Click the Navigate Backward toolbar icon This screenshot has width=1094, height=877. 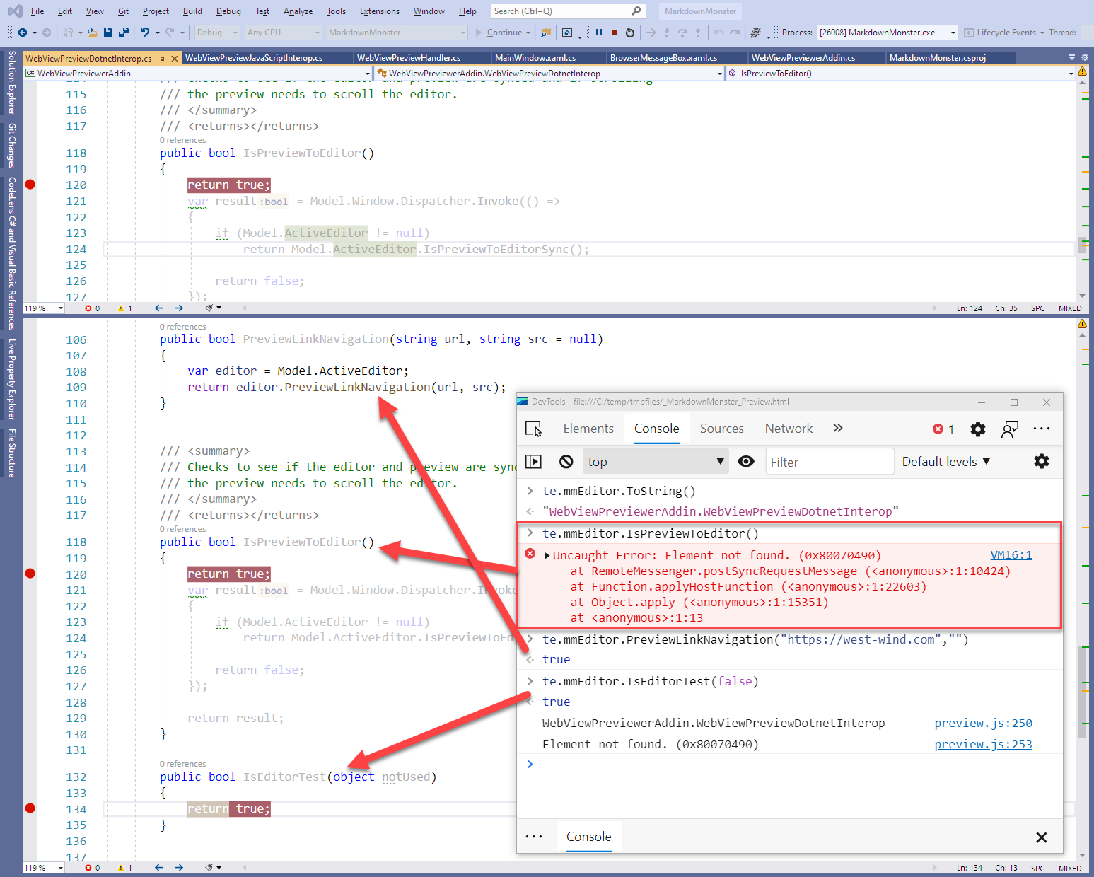pyautogui.click(x=23, y=33)
